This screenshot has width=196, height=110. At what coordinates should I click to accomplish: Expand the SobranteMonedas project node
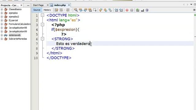pyautogui.click(x=2, y=39)
